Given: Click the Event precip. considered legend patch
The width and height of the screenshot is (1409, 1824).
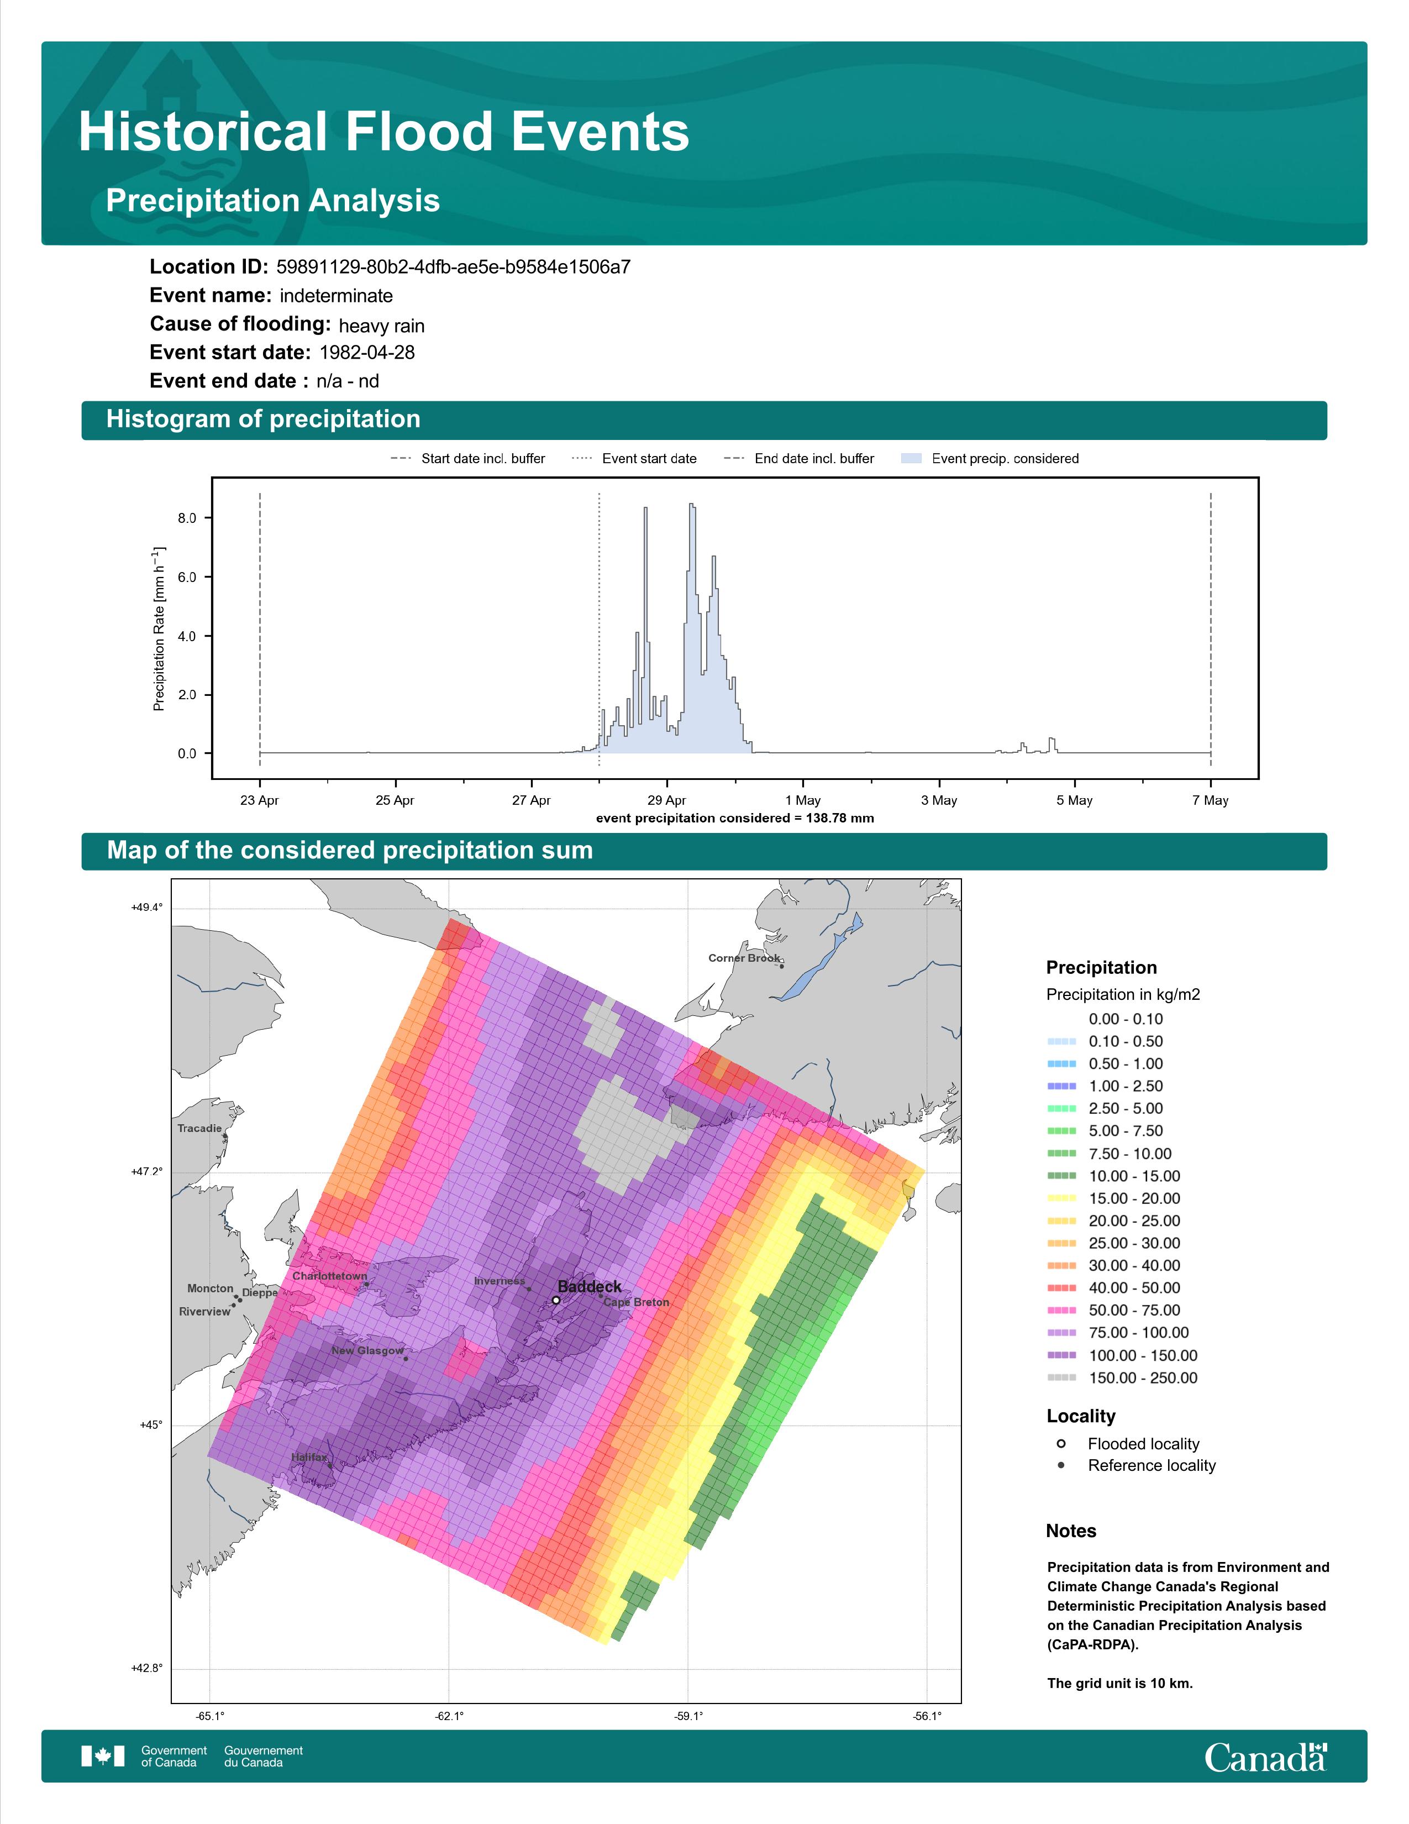Looking at the screenshot, I should point(912,459).
